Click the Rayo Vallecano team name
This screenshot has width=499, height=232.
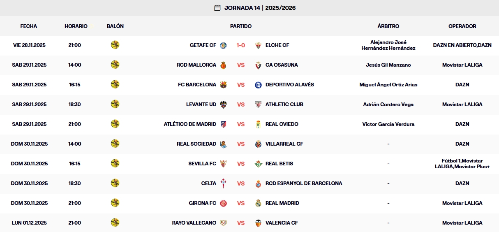click(x=194, y=223)
